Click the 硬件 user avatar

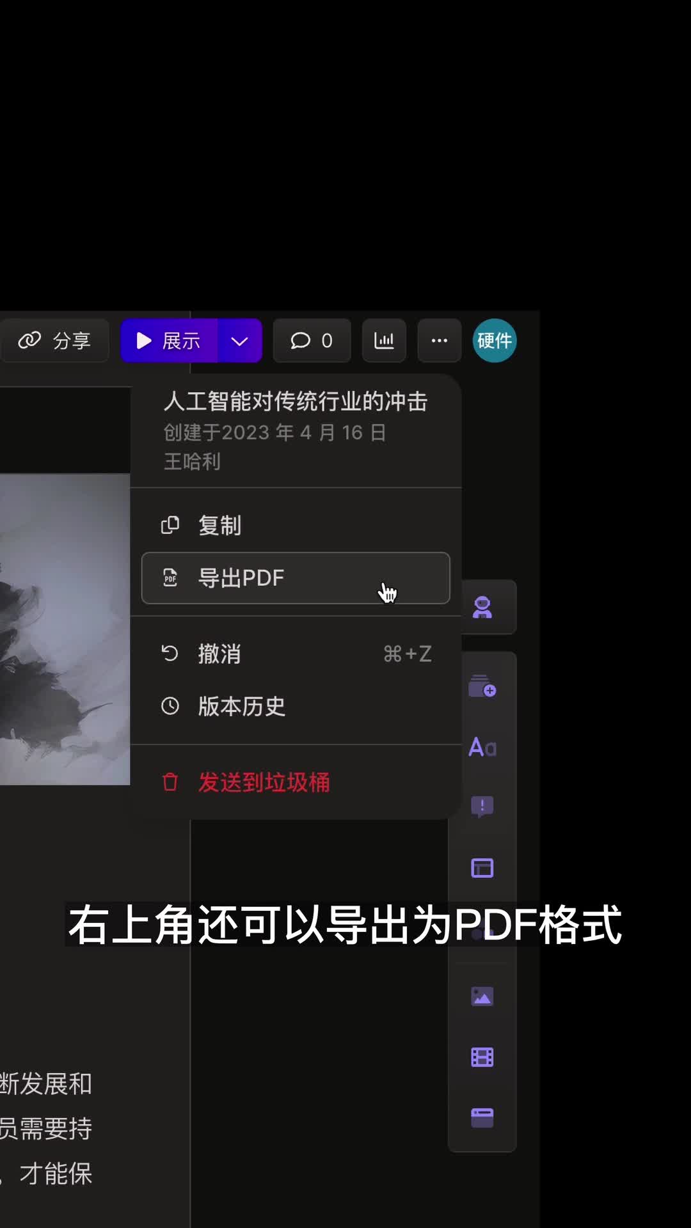click(494, 341)
